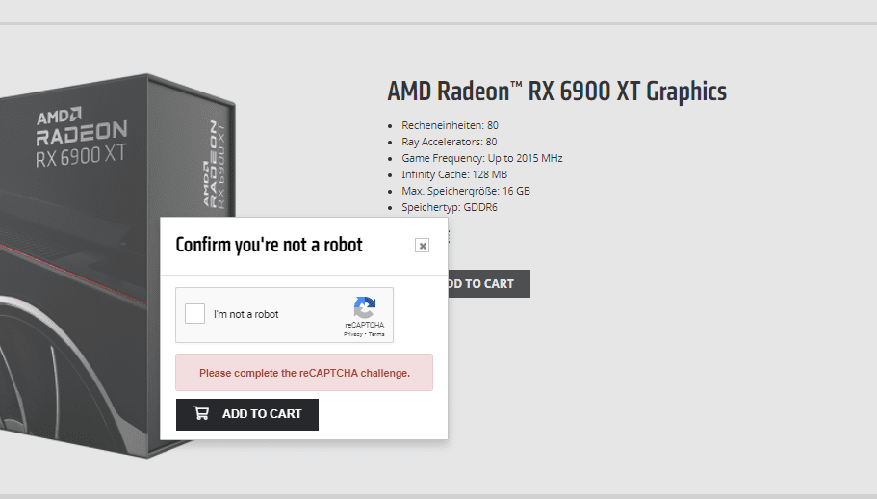
Task: Click the 'Ray Accelerators: 80' spec line
Action: (x=450, y=142)
